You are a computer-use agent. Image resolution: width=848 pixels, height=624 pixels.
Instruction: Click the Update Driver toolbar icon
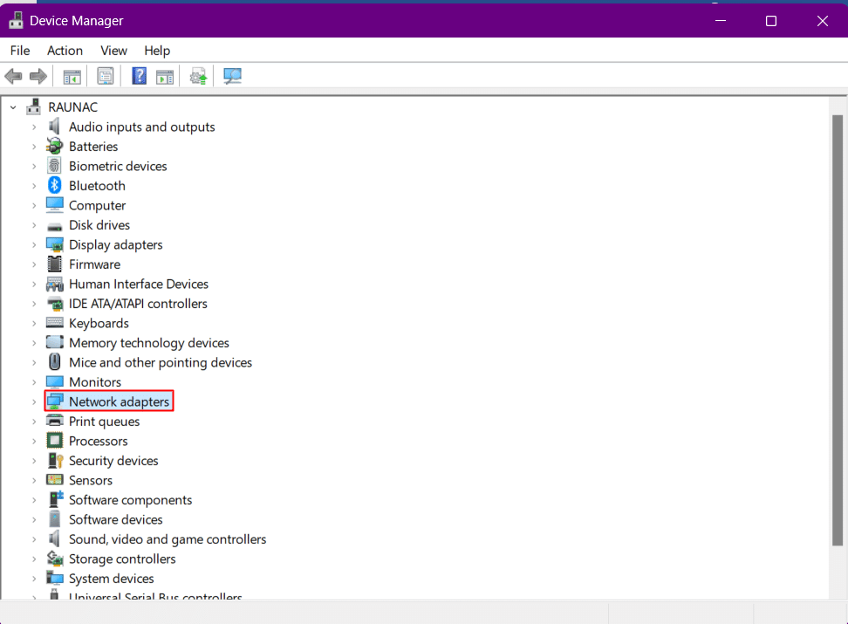(x=198, y=76)
